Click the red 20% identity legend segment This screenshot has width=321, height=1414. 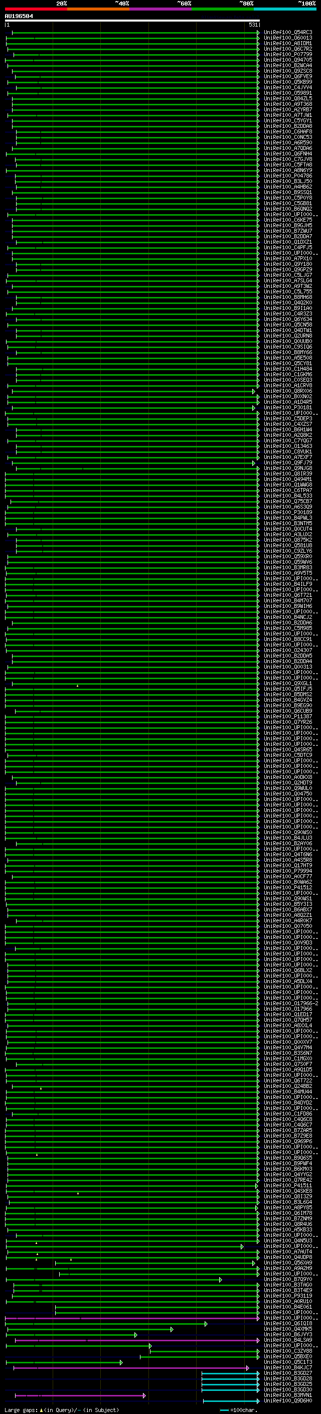[36, 9]
